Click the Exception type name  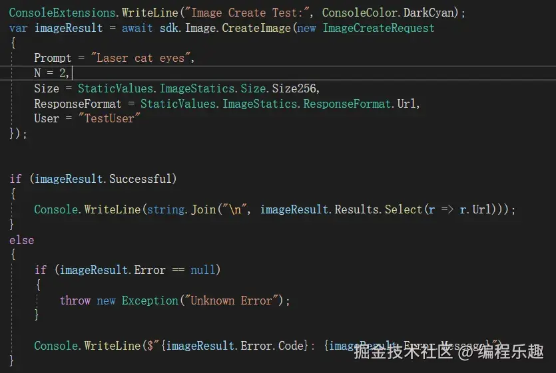pos(150,301)
